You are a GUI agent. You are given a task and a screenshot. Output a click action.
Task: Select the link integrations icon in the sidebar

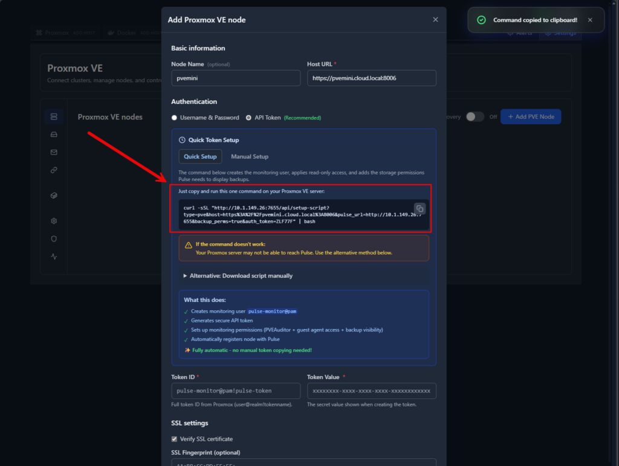[53, 170]
